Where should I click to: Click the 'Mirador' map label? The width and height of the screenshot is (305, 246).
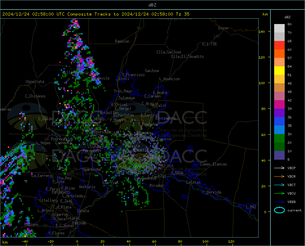(157, 185)
